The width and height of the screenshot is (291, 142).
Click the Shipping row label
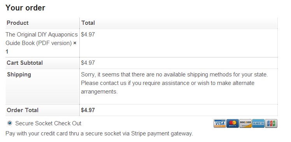coord(19,74)
